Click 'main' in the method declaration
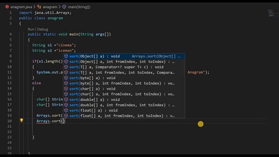Screen dimensions: 279x157 click(x=74, y=34)
